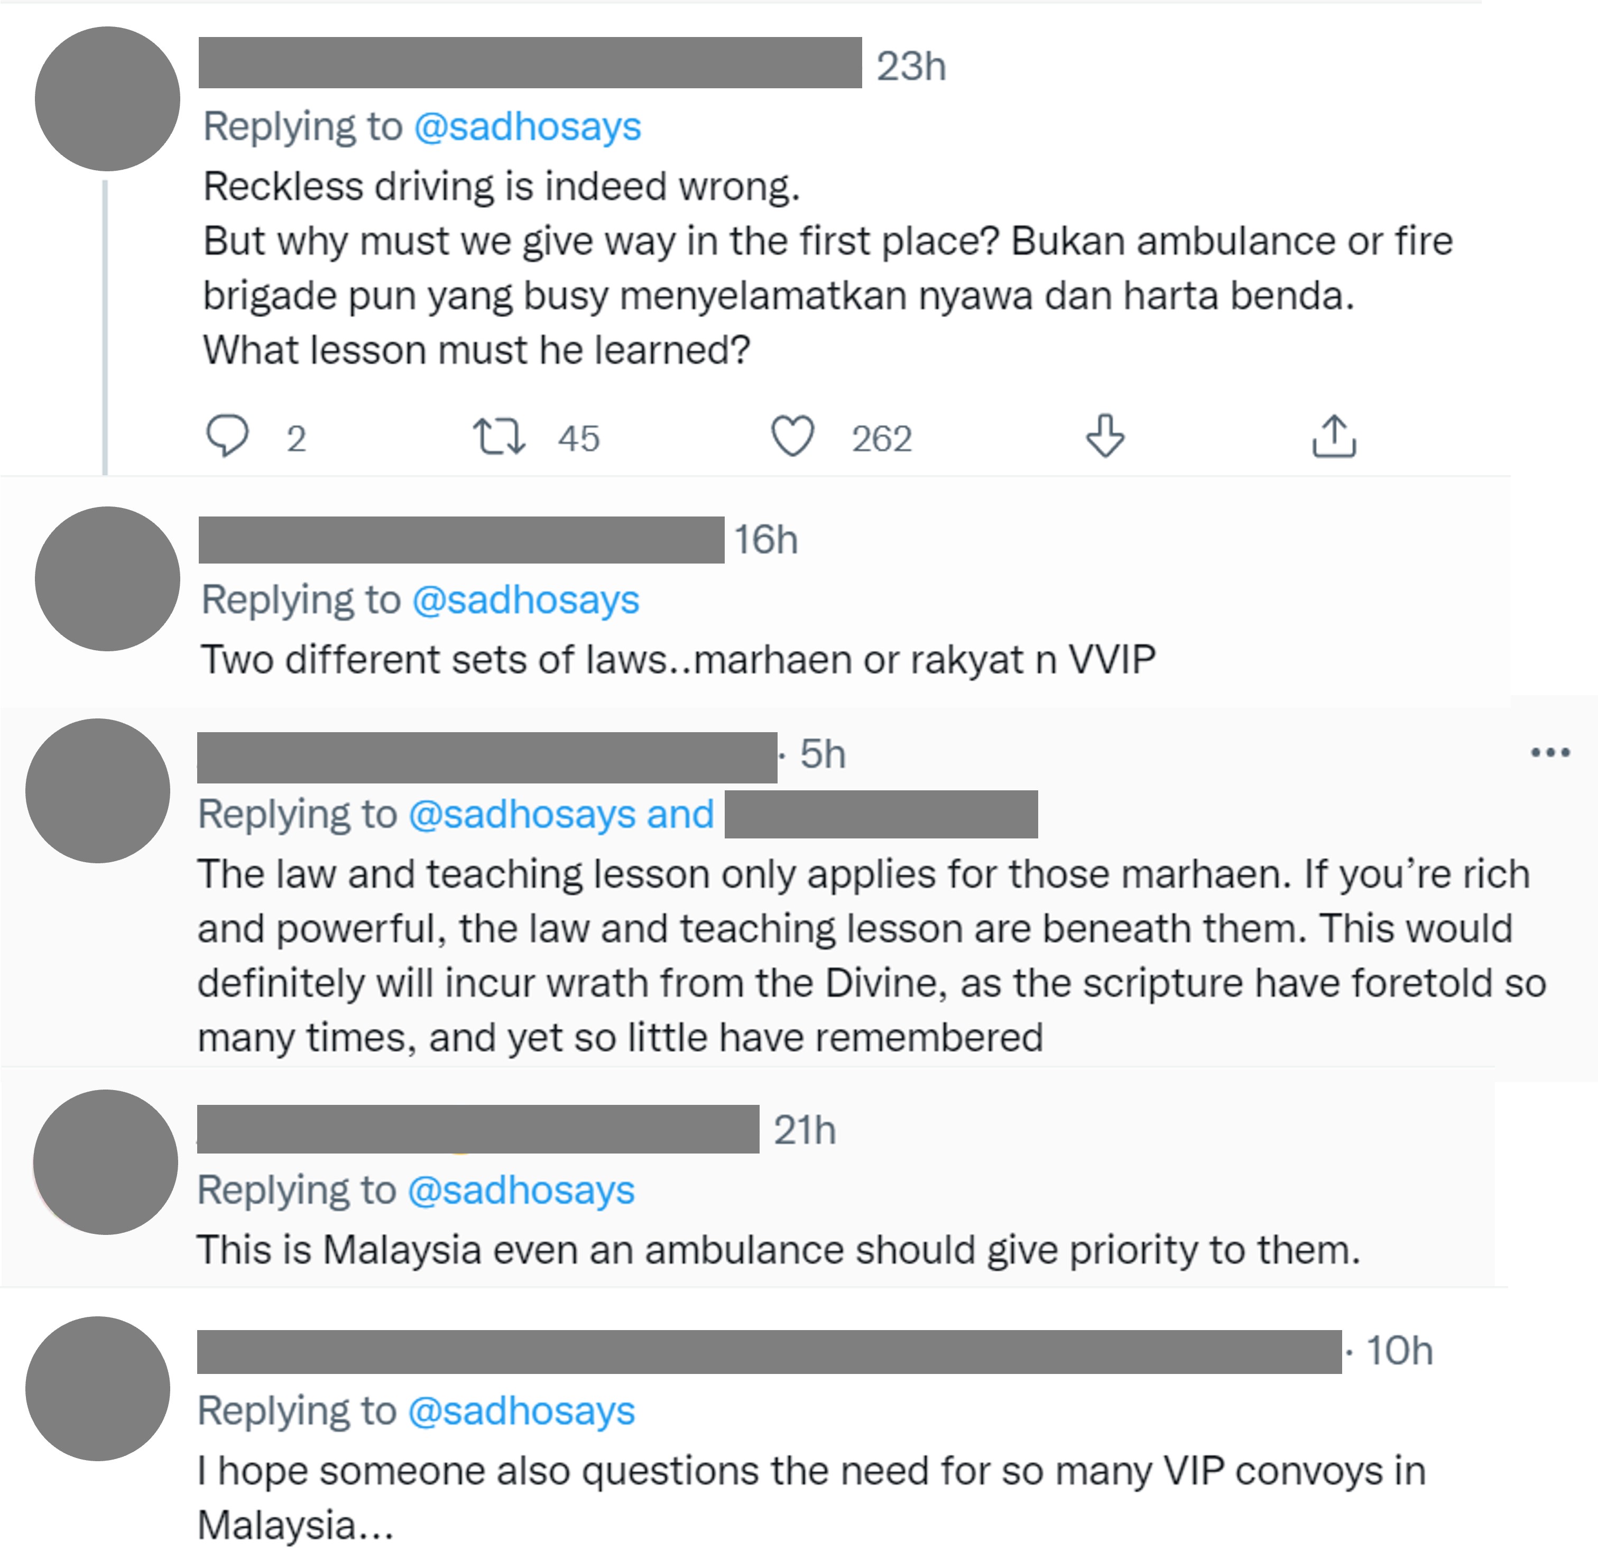
Task: Open profile avatar of the 16h reply
Action: click(x=107, y=579)
